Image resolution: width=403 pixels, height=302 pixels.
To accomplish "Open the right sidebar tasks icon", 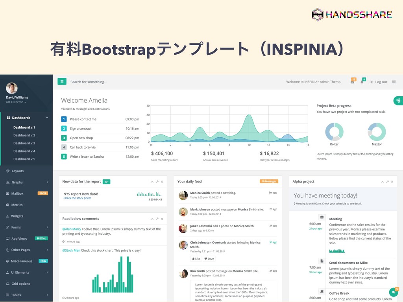I will (394, 82).
